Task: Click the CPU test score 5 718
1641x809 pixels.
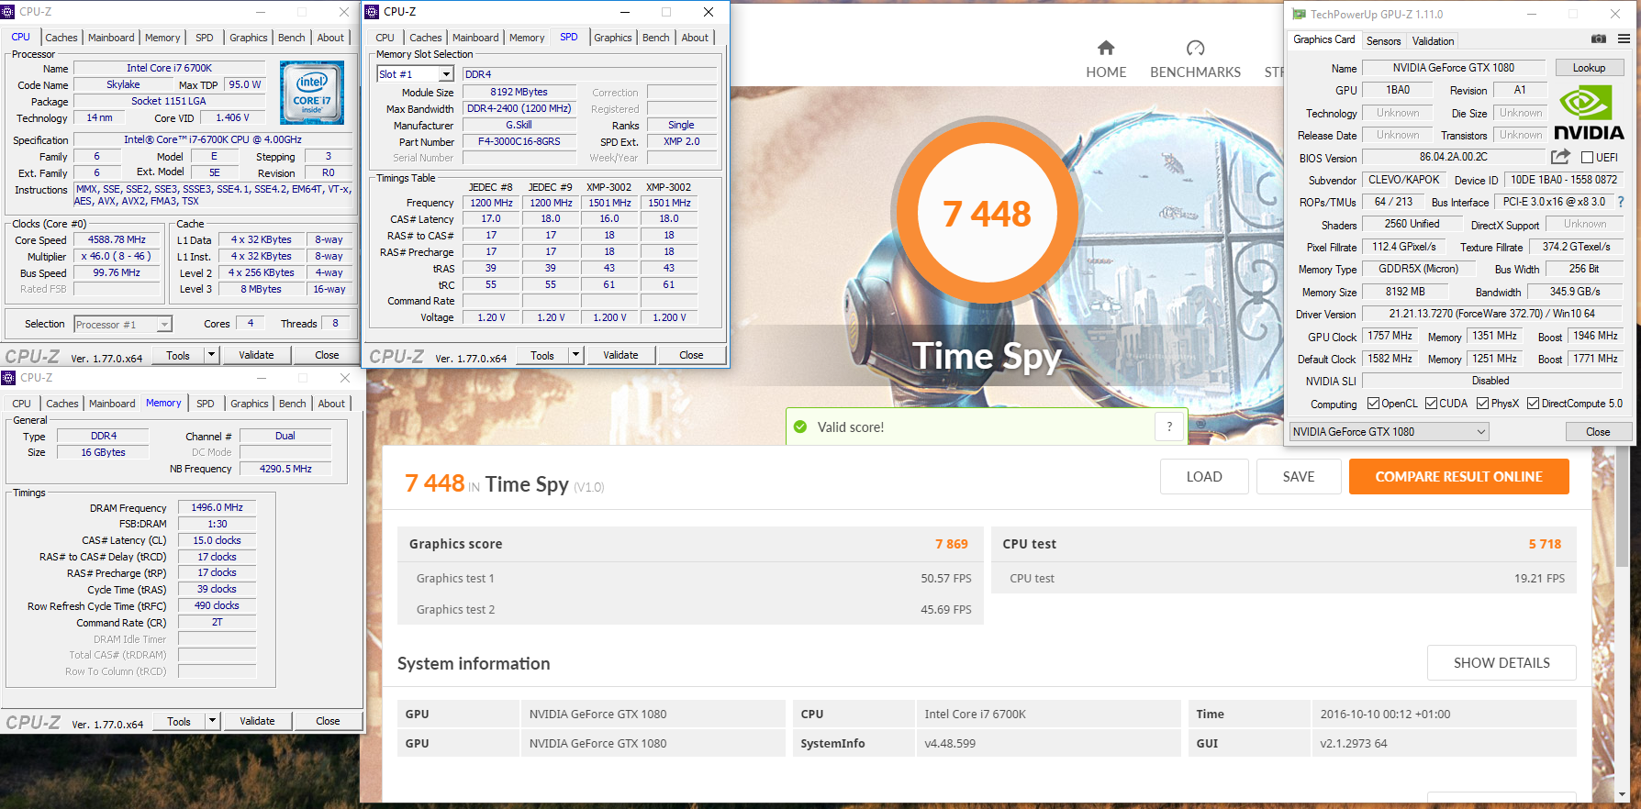Action: pyautogui.click(x=1545, y=544)
